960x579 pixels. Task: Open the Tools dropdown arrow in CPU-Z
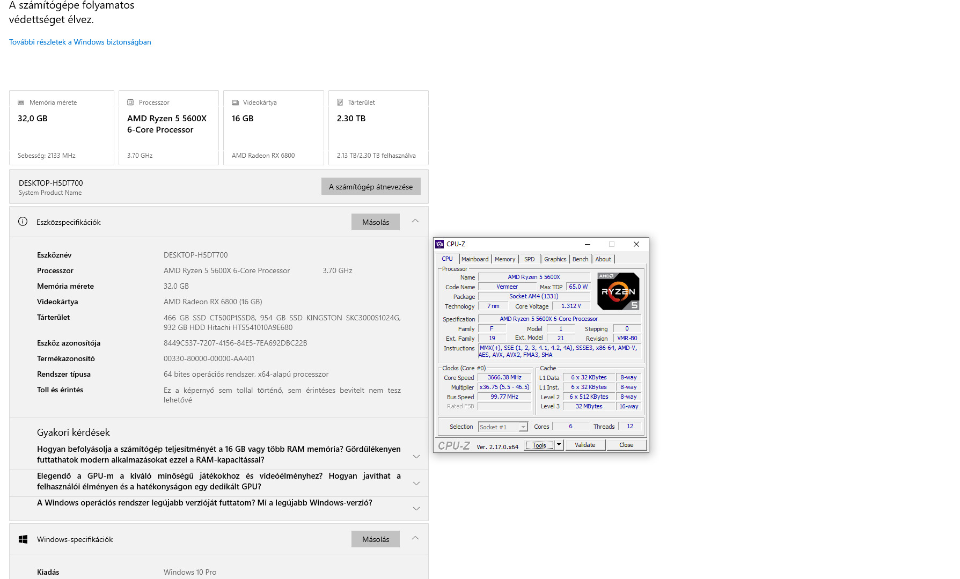[559, 445]
